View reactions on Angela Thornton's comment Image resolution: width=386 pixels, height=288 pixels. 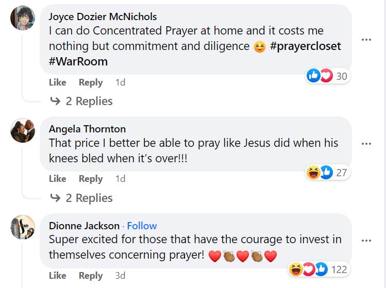[327, 173]
